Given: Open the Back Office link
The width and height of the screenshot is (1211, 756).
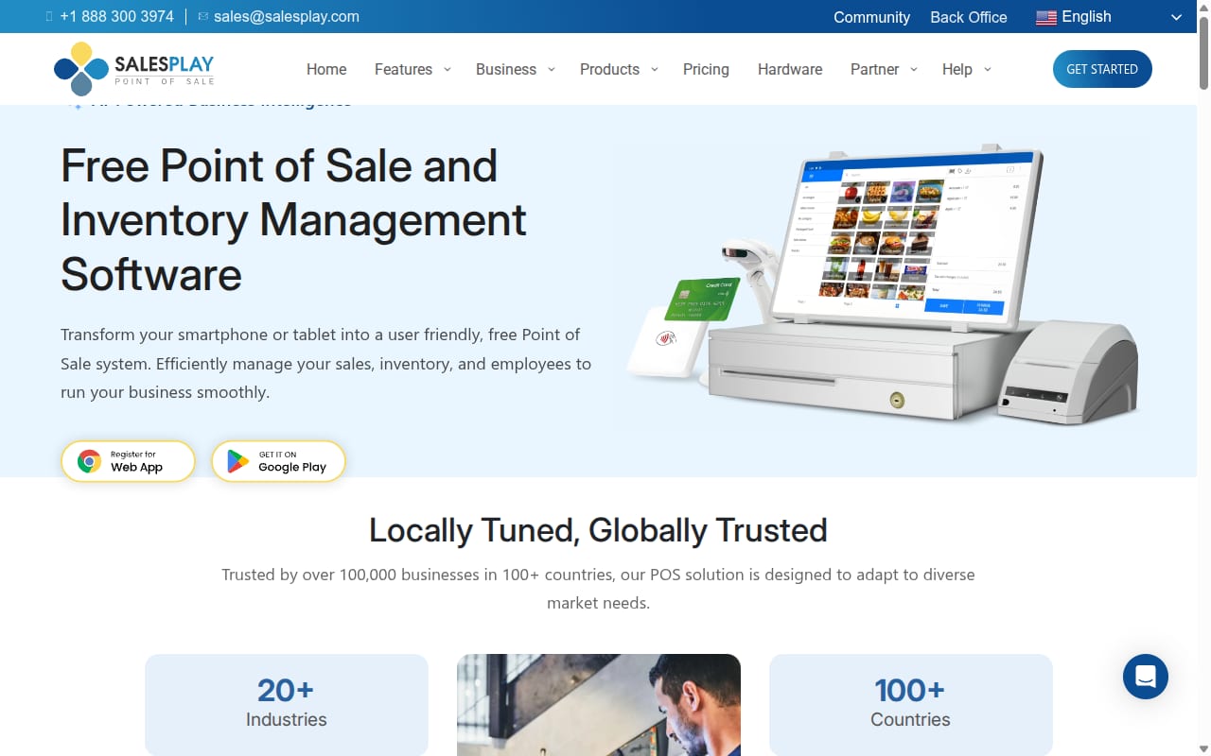Looking at the screenshot, I should [x=969, y=17].
